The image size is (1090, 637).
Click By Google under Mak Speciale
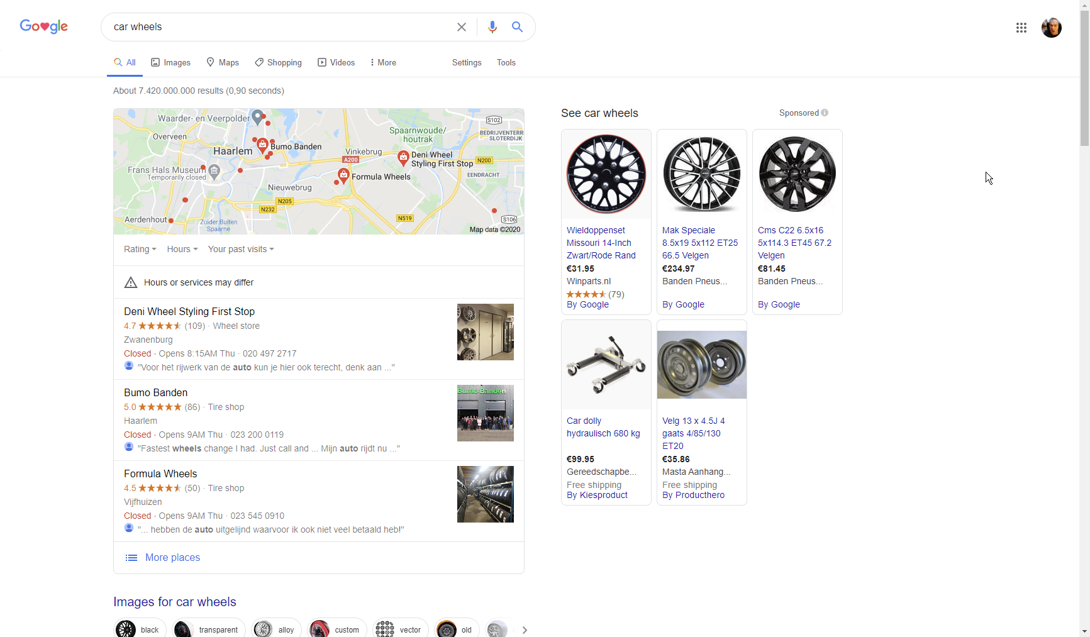pyautogui.click(x=683, y=305)
